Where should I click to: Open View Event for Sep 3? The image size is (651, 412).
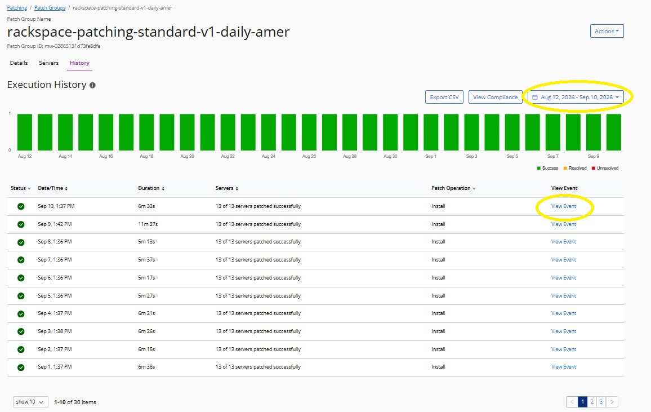click(563, 331)
